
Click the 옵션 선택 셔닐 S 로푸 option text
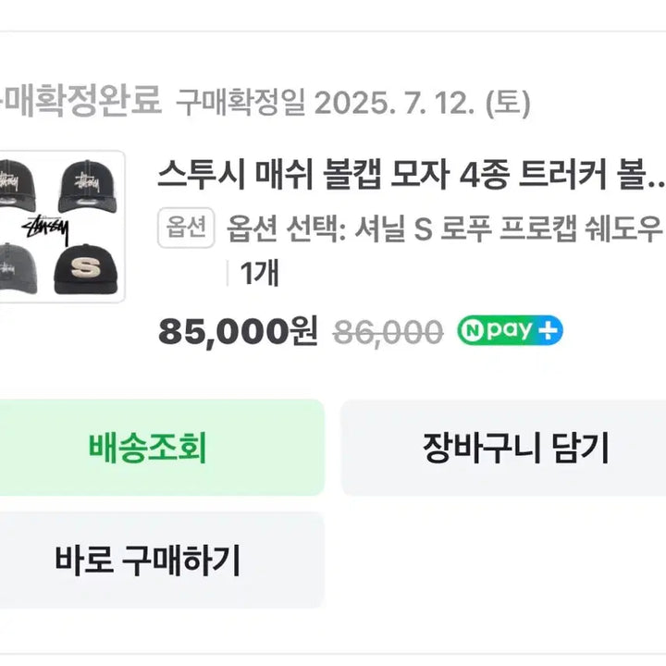[444, 228]
